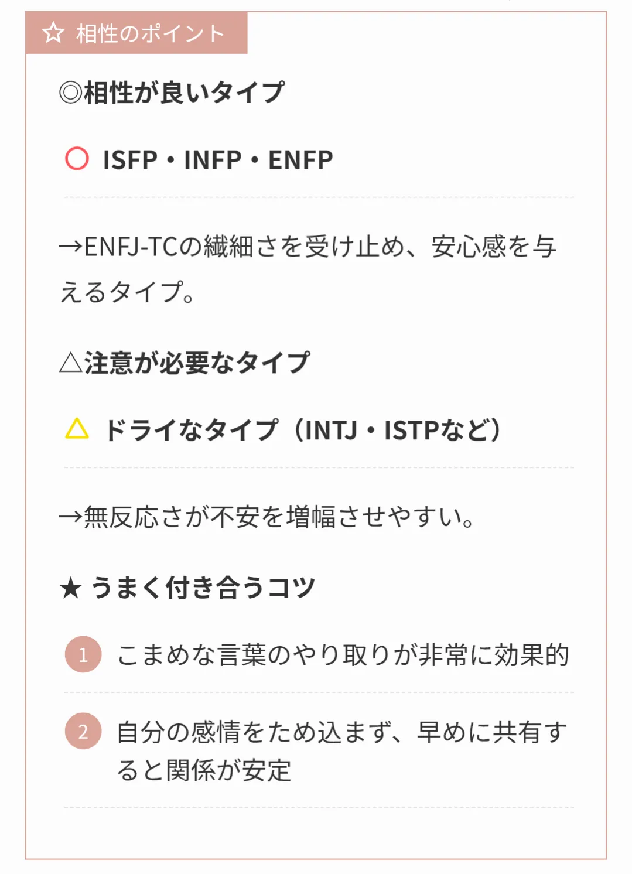Click the tip こまめな言葉のやり取り text
The height and width of the screenshot is (874, 632).
click(343, 655)
